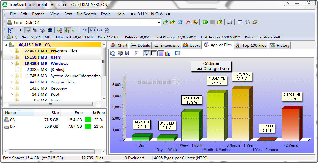Expand the Windows folder node
The image size is (318, 163).
point(12,64)
